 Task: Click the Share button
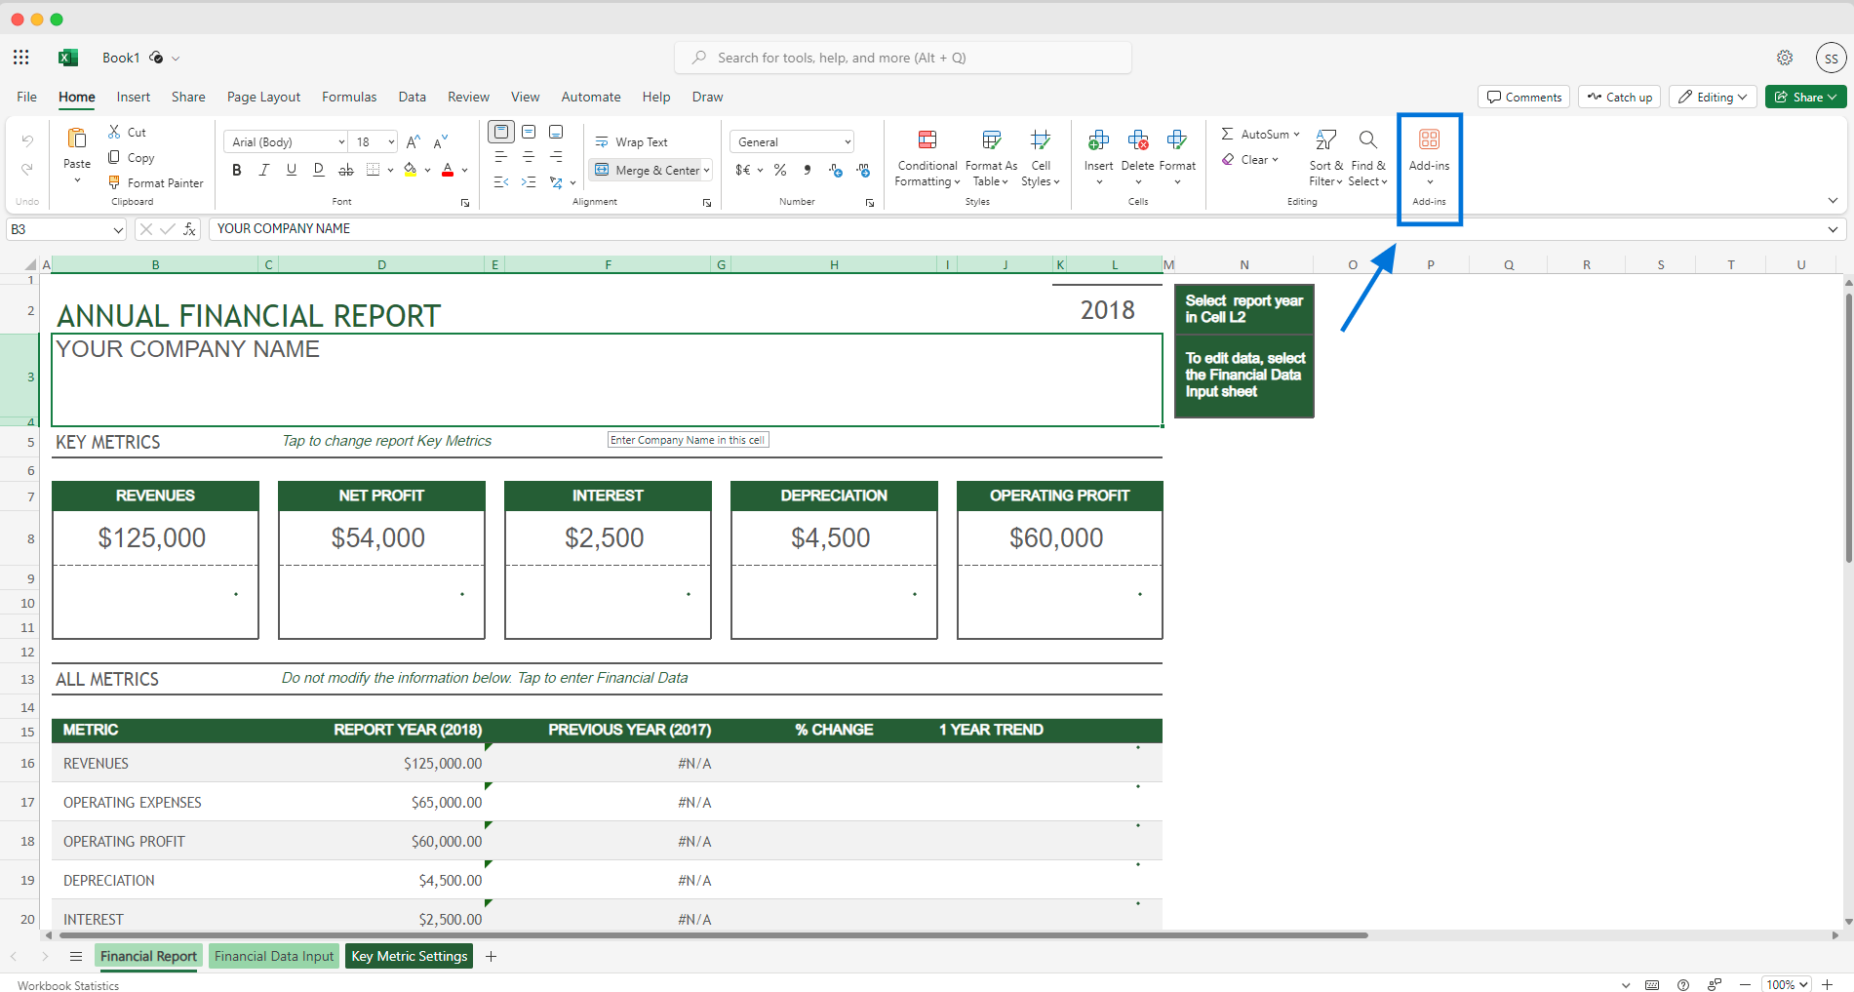tap(1805, 97)
